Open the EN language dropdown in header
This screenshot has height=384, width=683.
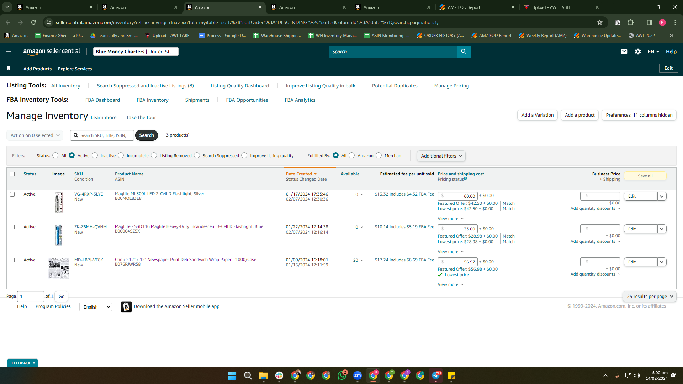coord(653,52)
